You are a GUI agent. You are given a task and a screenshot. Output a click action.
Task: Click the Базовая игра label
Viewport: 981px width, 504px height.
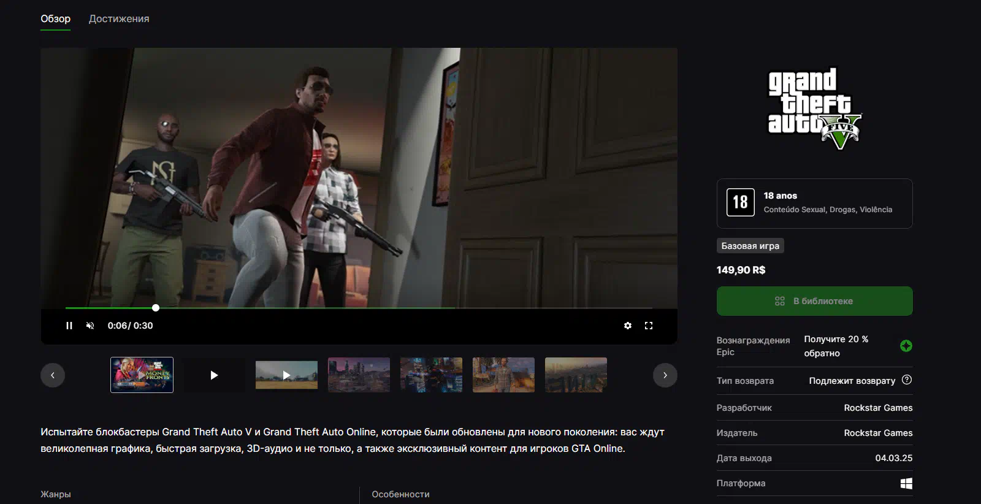[x=750, y=246]
